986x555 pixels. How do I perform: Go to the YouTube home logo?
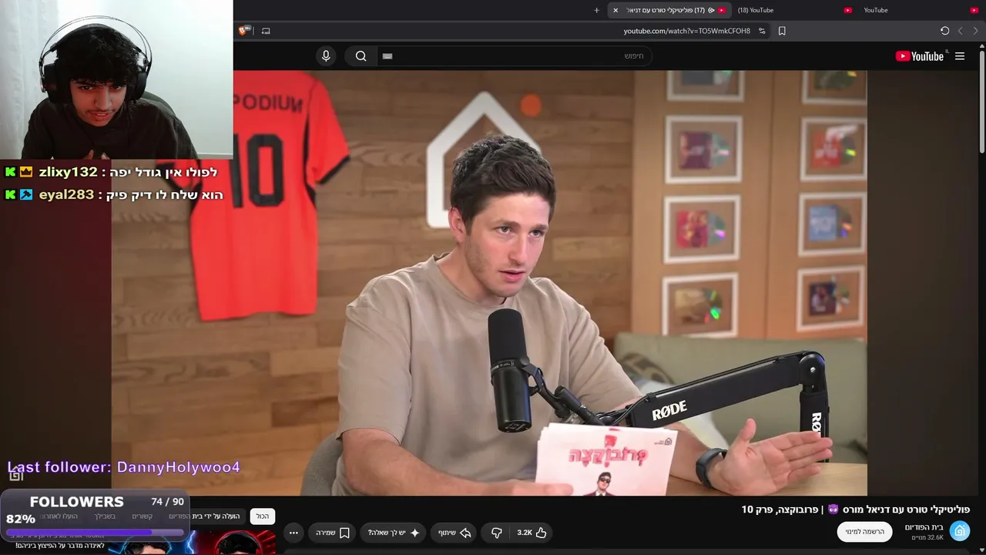coord(920,55)
